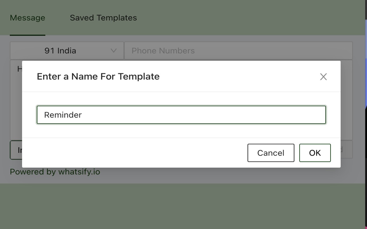
Task: Confirm the template name with OK
Action: (x=315, y=153)
